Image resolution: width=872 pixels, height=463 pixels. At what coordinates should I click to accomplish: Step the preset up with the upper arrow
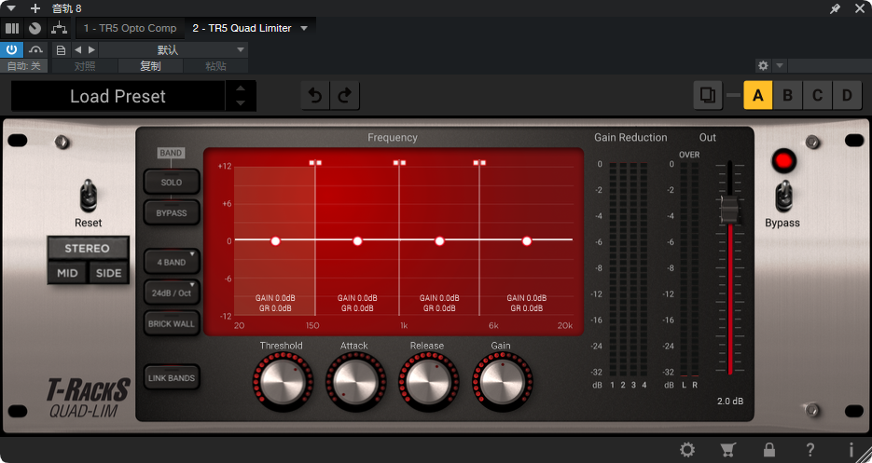coord(241,88)
